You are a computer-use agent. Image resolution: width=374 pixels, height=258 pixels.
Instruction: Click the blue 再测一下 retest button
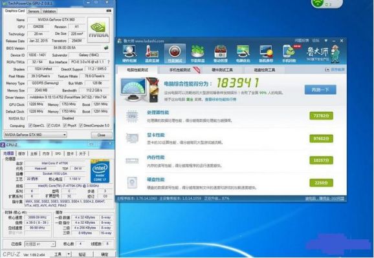[320, 90]
